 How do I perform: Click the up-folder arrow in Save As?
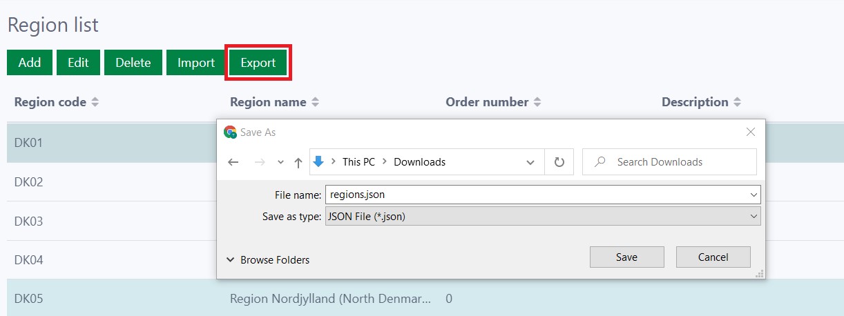[298, 162]
